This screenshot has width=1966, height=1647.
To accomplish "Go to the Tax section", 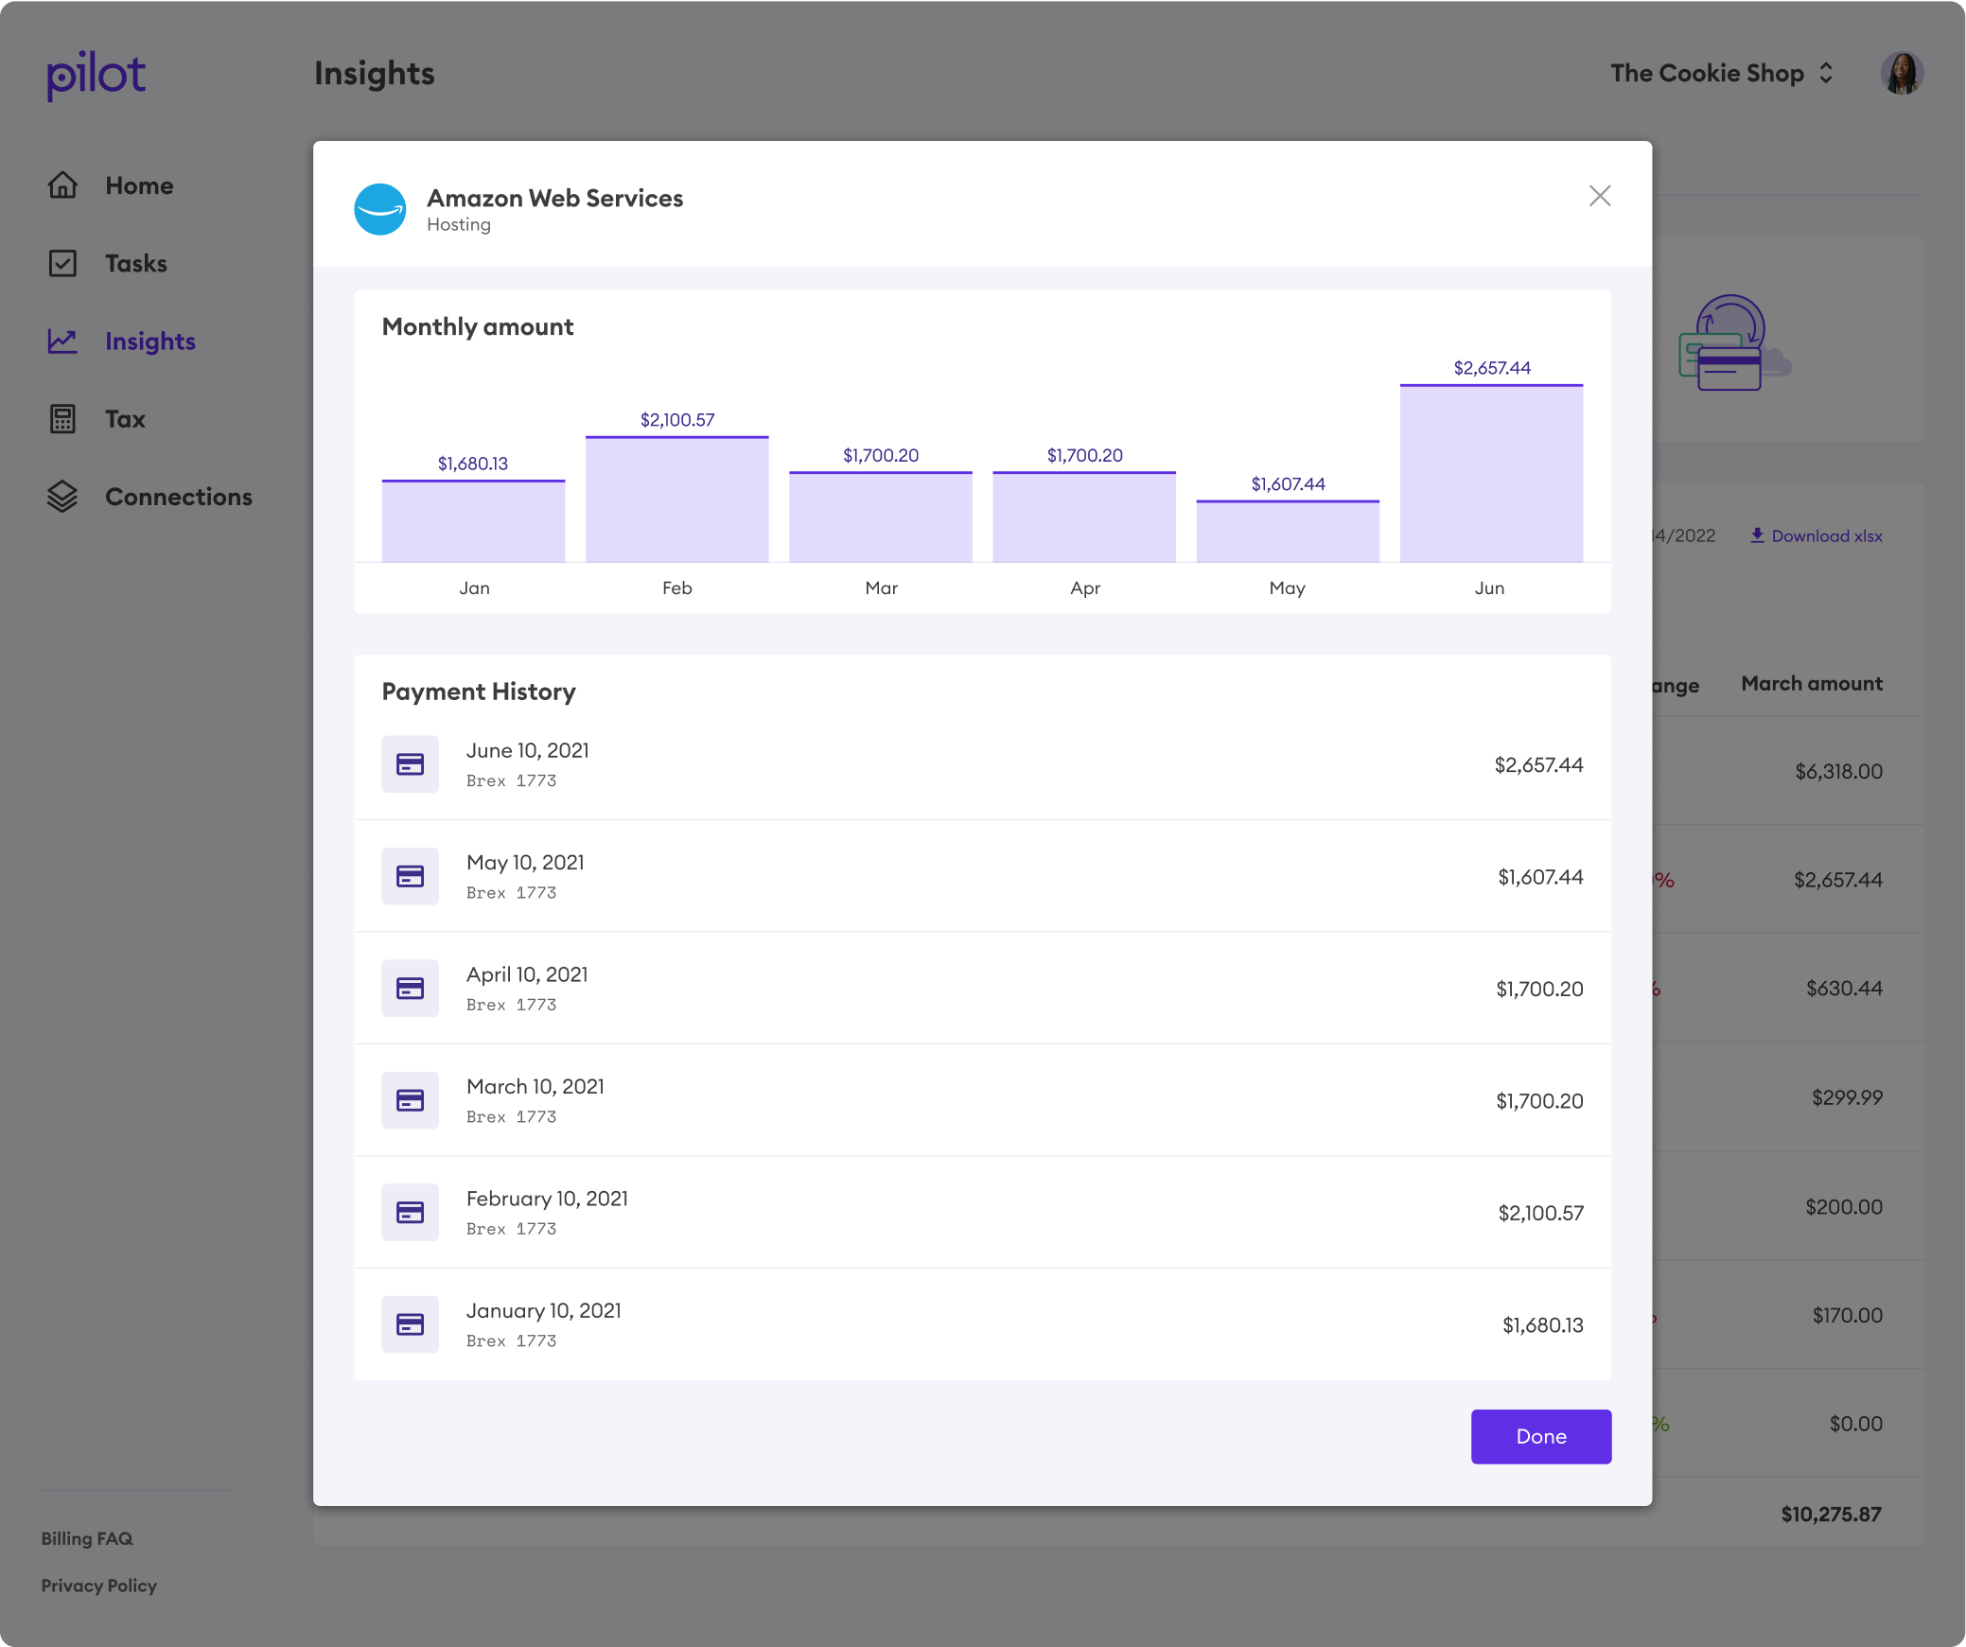I will point(125,418).
